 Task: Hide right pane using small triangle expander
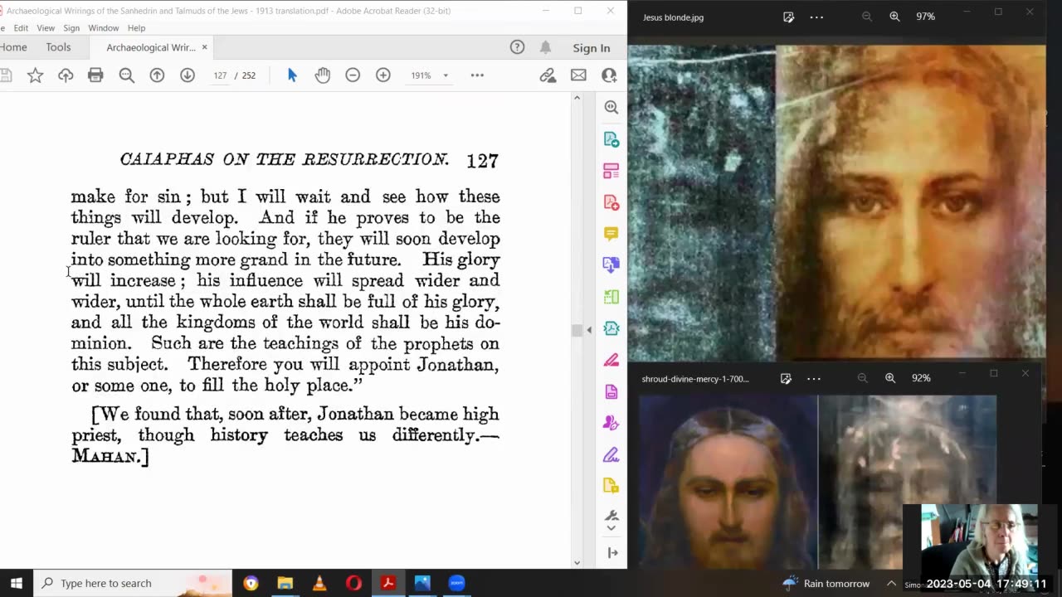tap(589, 330)
